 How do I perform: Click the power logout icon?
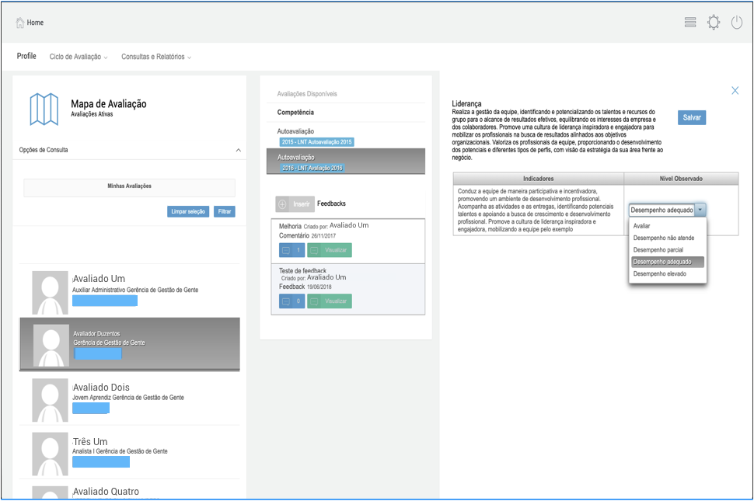click(737, 22)
